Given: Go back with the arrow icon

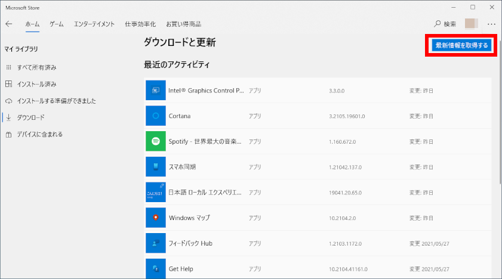Looking at the screenshot, I should (x=9, y=24).
